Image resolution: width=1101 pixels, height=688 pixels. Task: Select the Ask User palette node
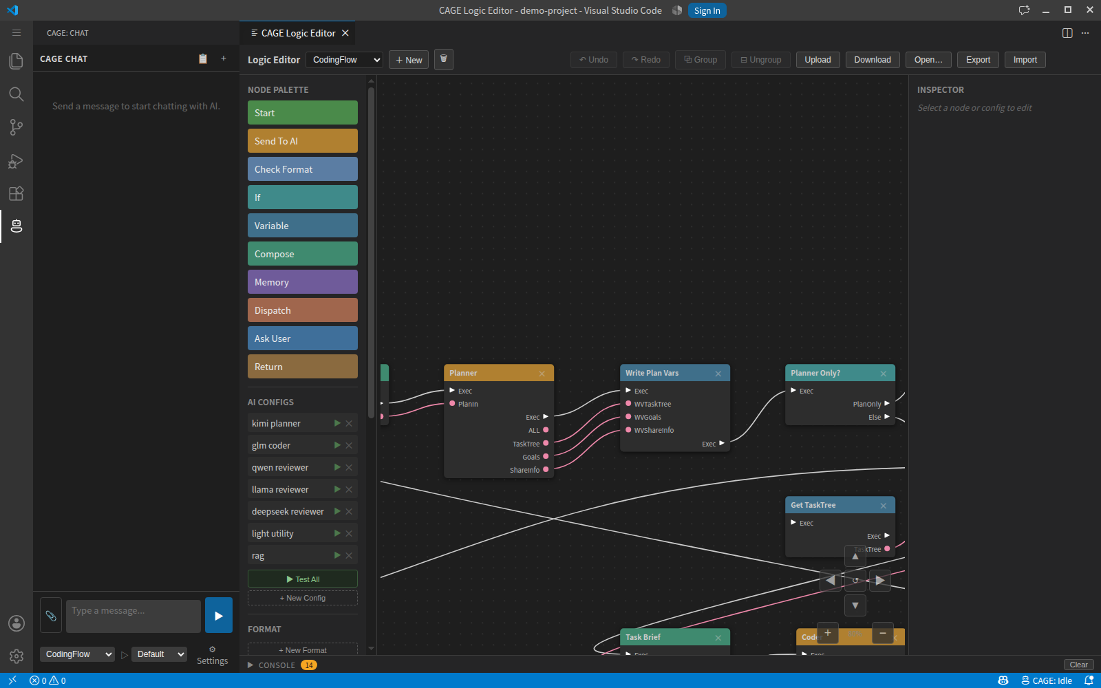coord(303,338)
